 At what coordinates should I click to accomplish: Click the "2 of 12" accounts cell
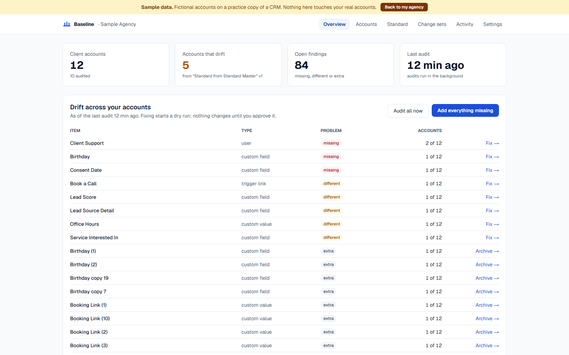click(434, 143)
